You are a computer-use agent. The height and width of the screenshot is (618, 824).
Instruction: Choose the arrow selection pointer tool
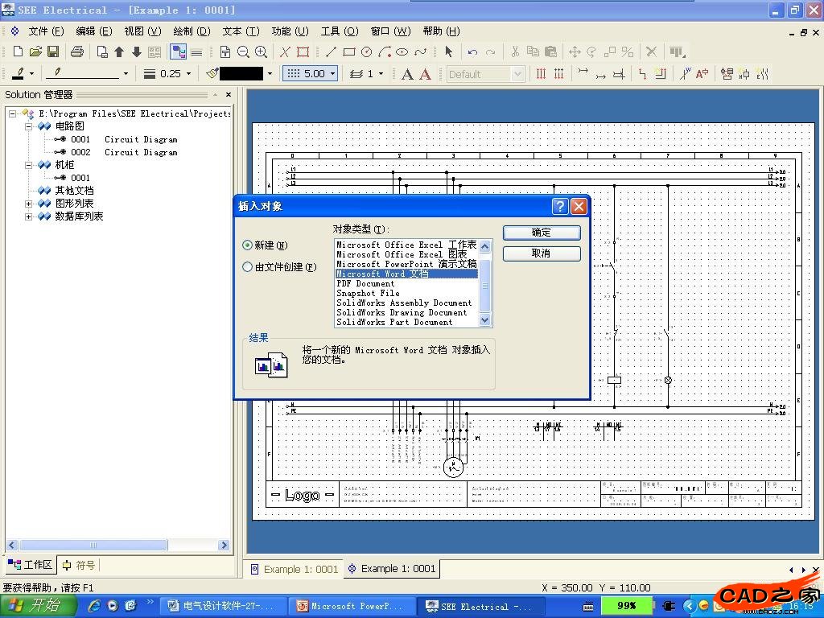(x=448, y=51)
